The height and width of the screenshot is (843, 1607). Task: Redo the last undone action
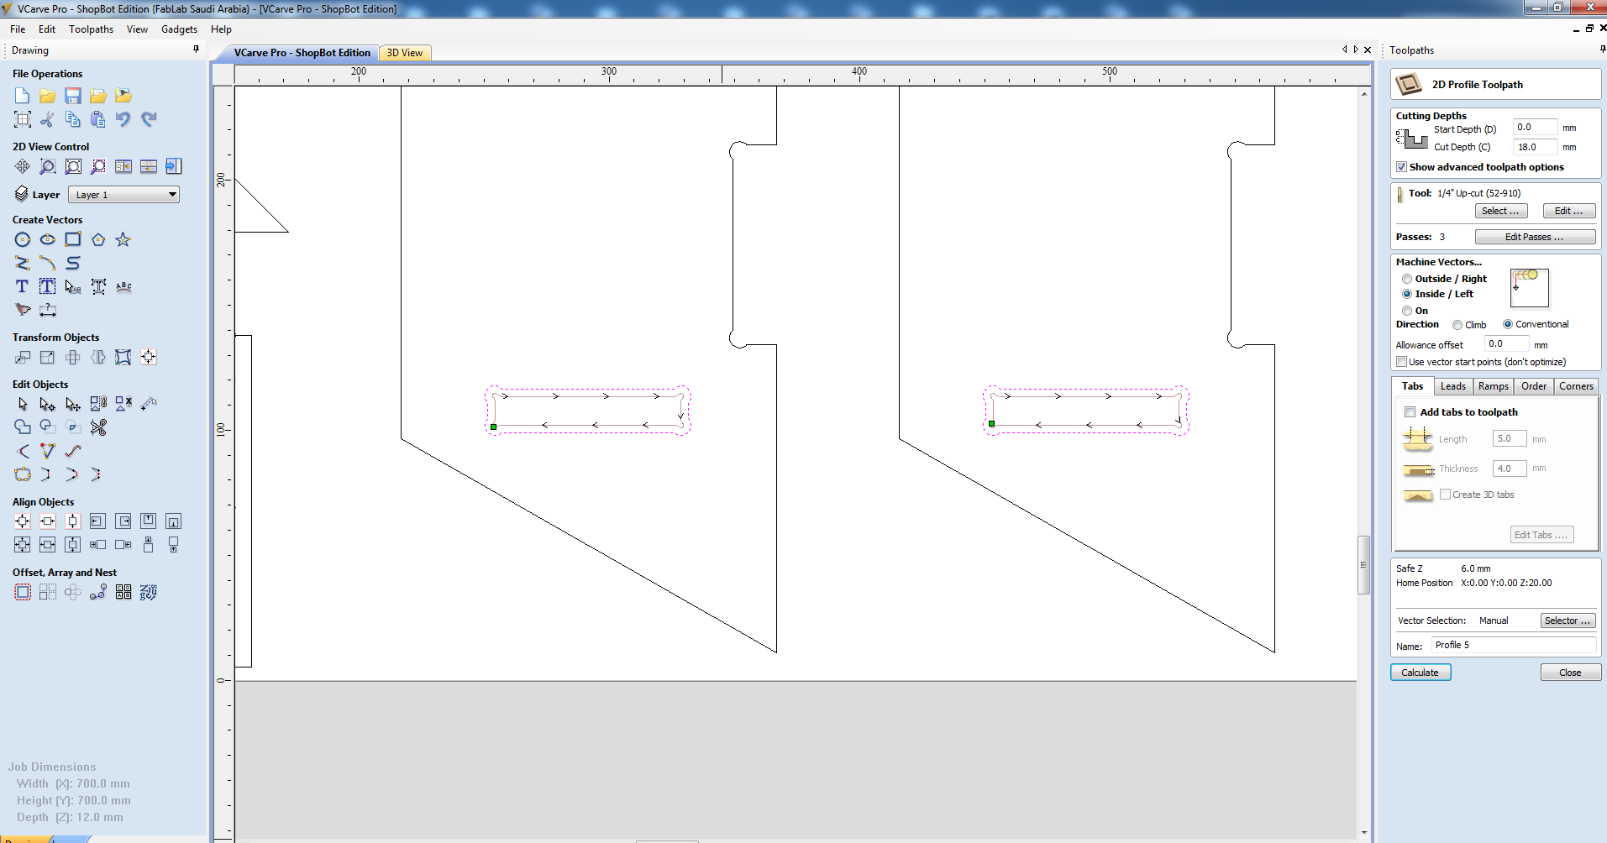[x=149, y=119]
